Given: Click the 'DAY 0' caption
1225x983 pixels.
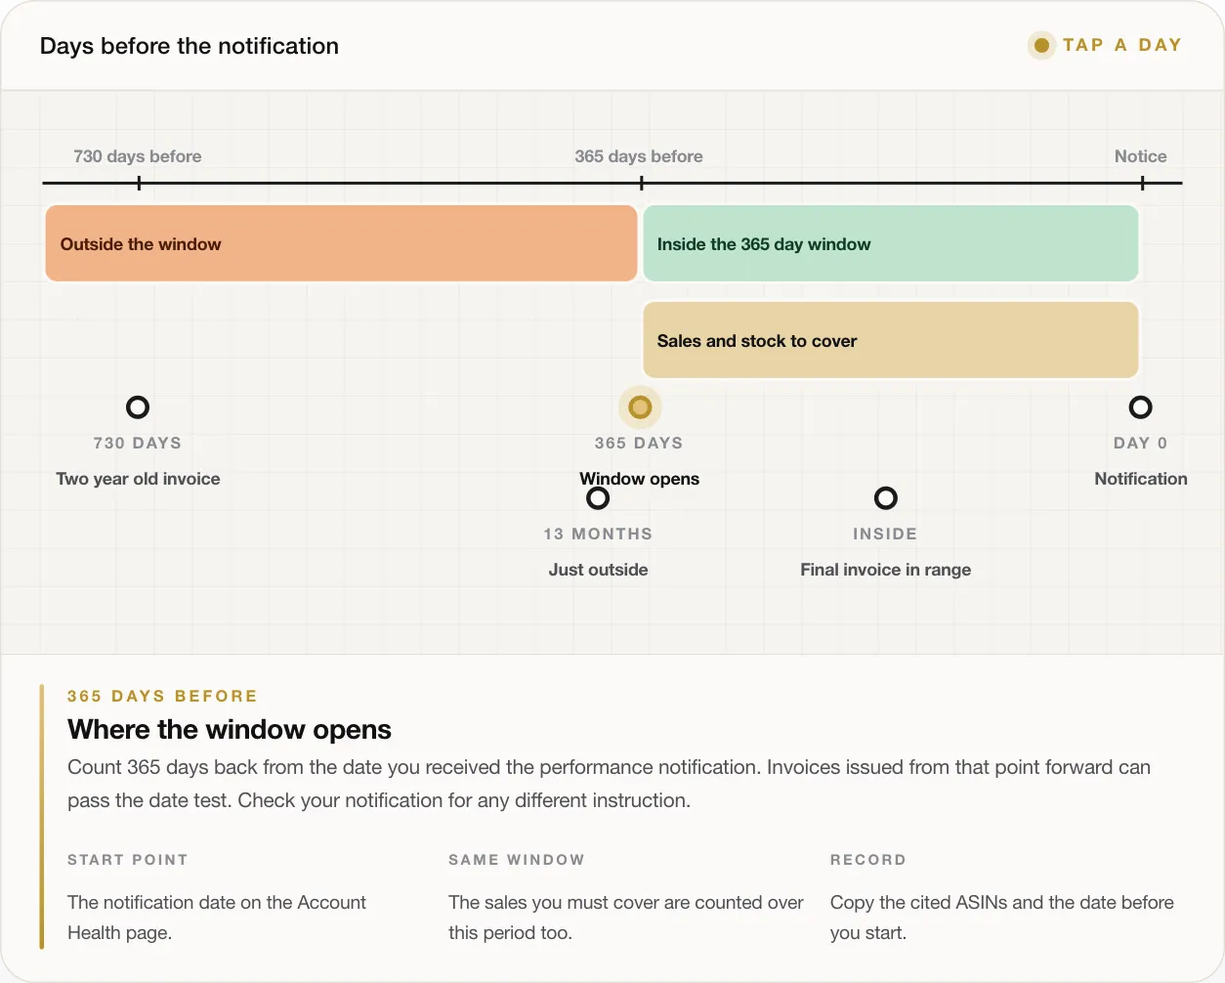Looking at the screenshot, I should [1140, 443].
